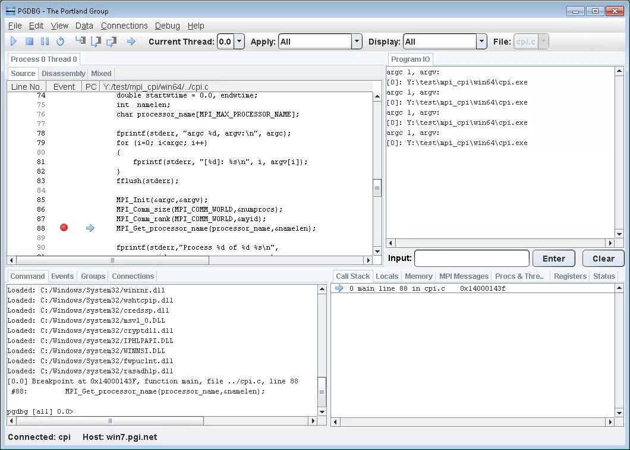Click Program IO scroll-up arrow
The image size is (630, 450).
pos(619,72)
